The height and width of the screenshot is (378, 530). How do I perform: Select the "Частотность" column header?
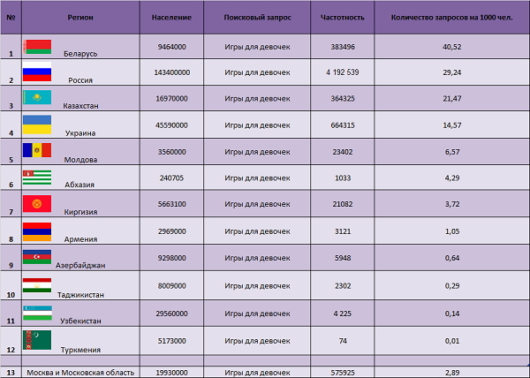344,17
